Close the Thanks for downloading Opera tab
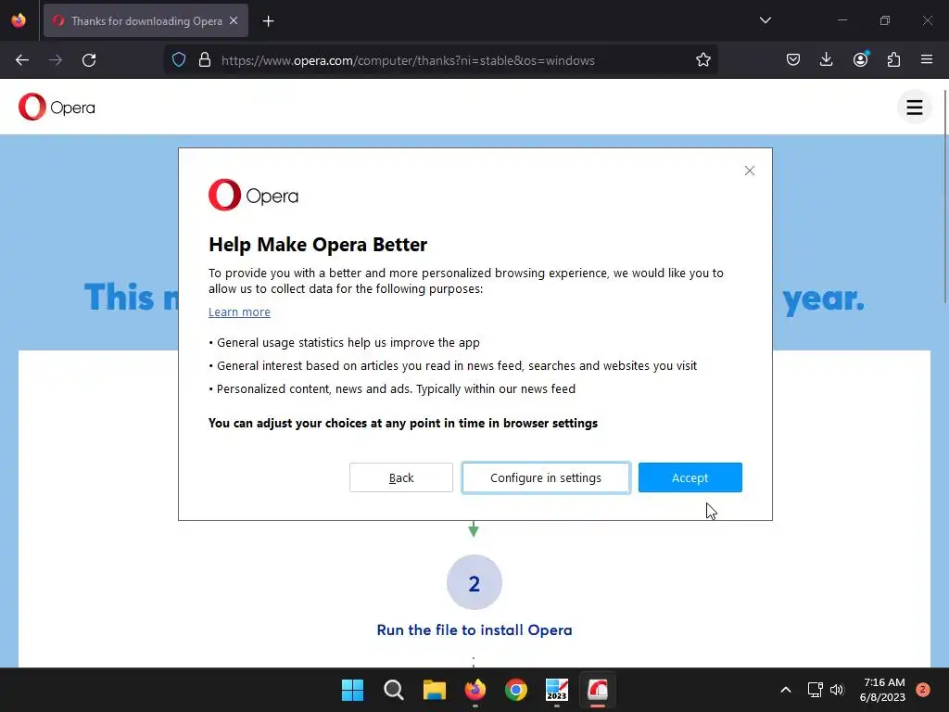This screenshot has width=949, height=712. pos(234,20)
